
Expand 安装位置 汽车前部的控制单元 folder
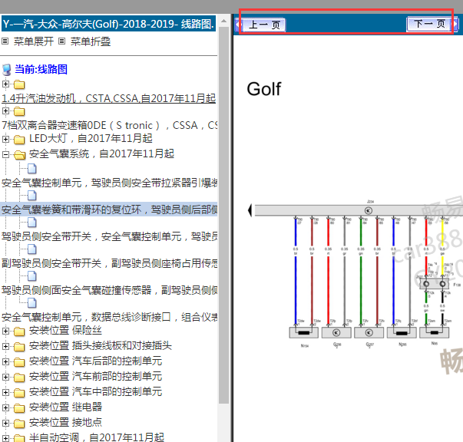pos(5,377)
